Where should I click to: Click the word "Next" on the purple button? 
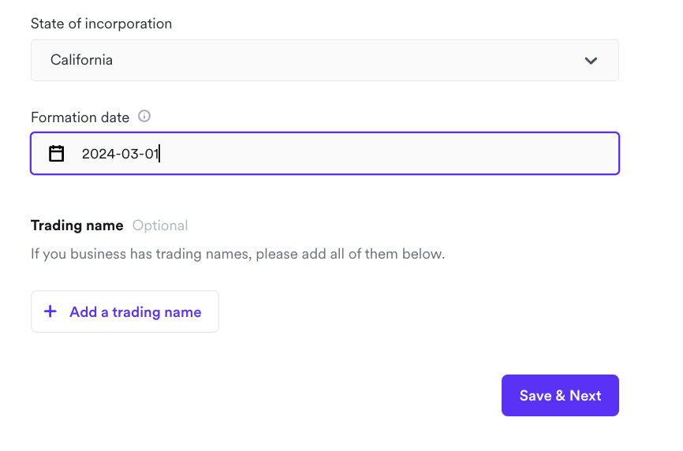(x=585, y=396)
